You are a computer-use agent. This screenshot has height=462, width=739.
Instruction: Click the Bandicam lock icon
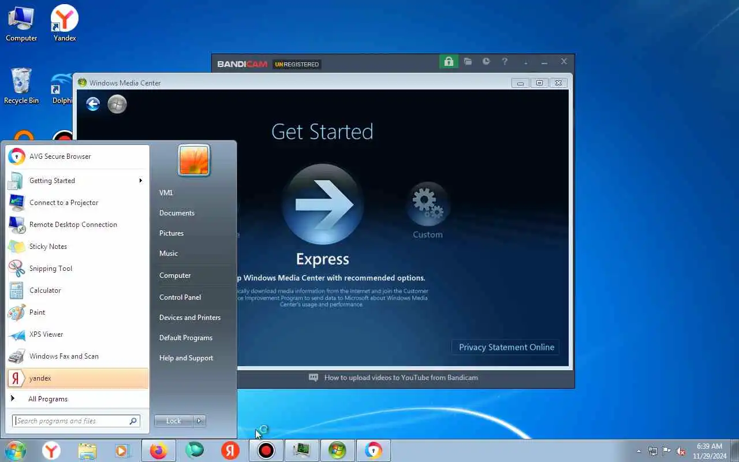pos(448,62)
